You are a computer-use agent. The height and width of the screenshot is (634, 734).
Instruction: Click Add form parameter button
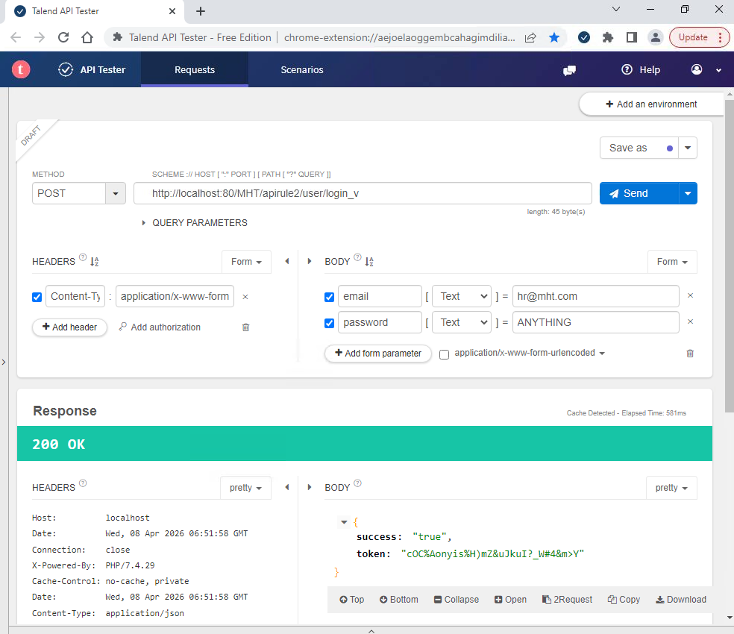(378, 354)
